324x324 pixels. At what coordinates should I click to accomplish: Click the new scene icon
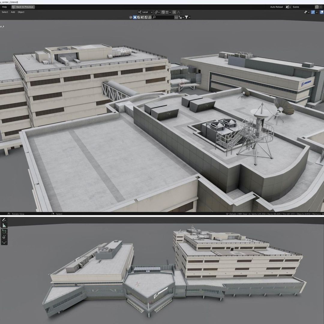(x=317, y=7)
